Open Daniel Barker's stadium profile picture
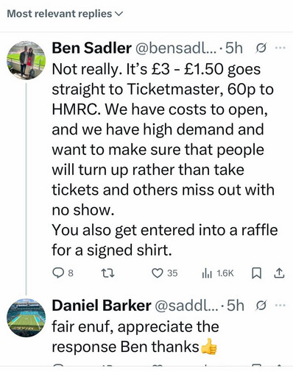 [26, 317]
